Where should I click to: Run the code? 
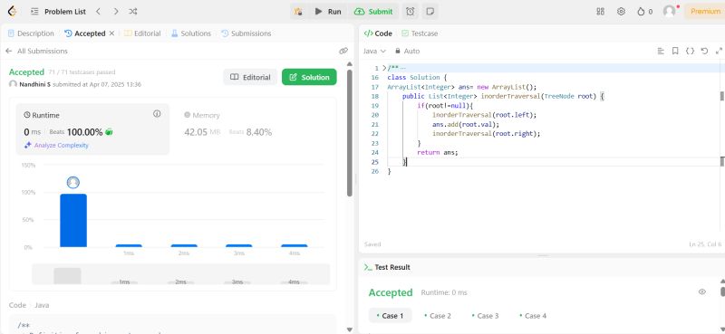[328, 12]
